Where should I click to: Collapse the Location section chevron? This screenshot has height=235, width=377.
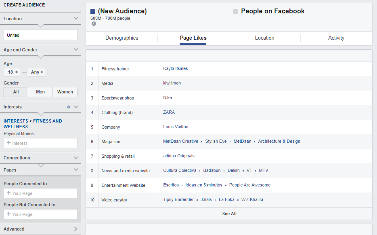point(76,19)
